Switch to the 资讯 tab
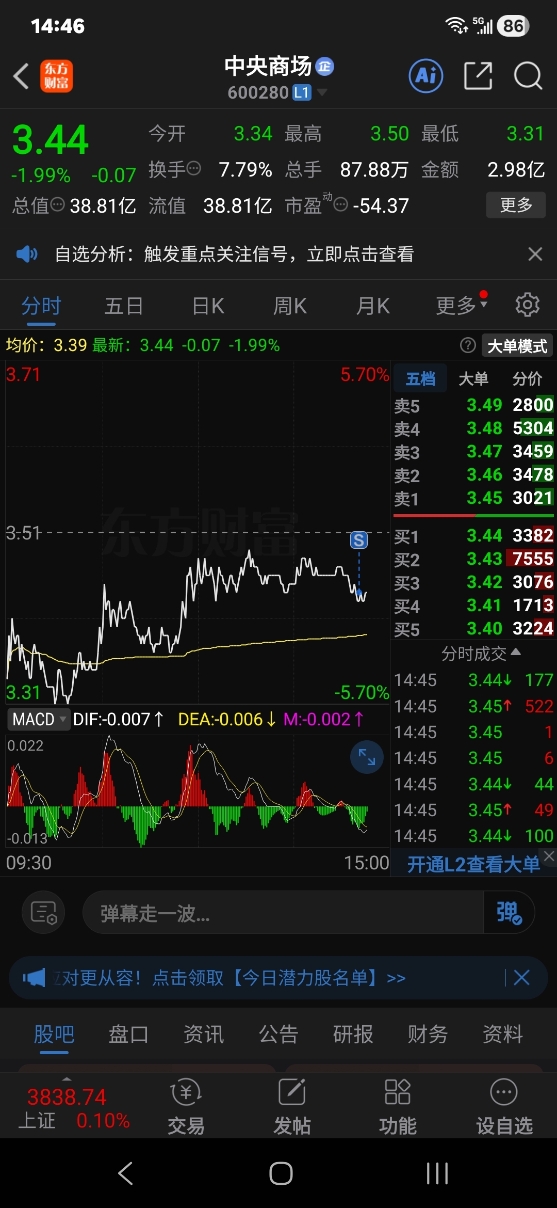The width and height of the screenshot is (557, 1208). click(x=204, y=1034)
